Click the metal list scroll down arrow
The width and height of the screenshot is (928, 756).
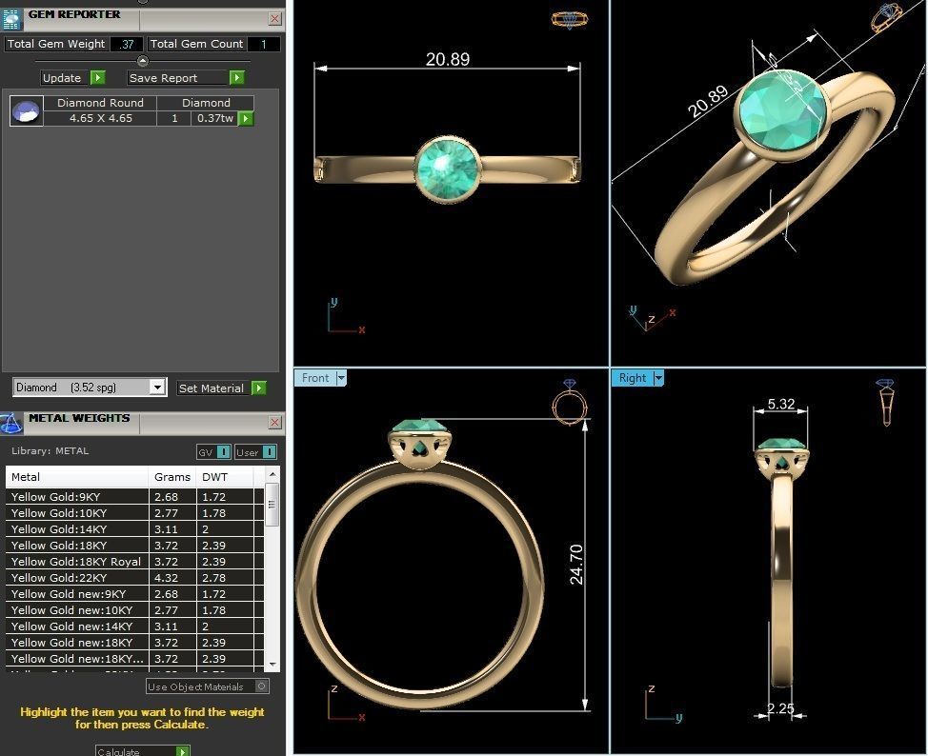(272, 665)
